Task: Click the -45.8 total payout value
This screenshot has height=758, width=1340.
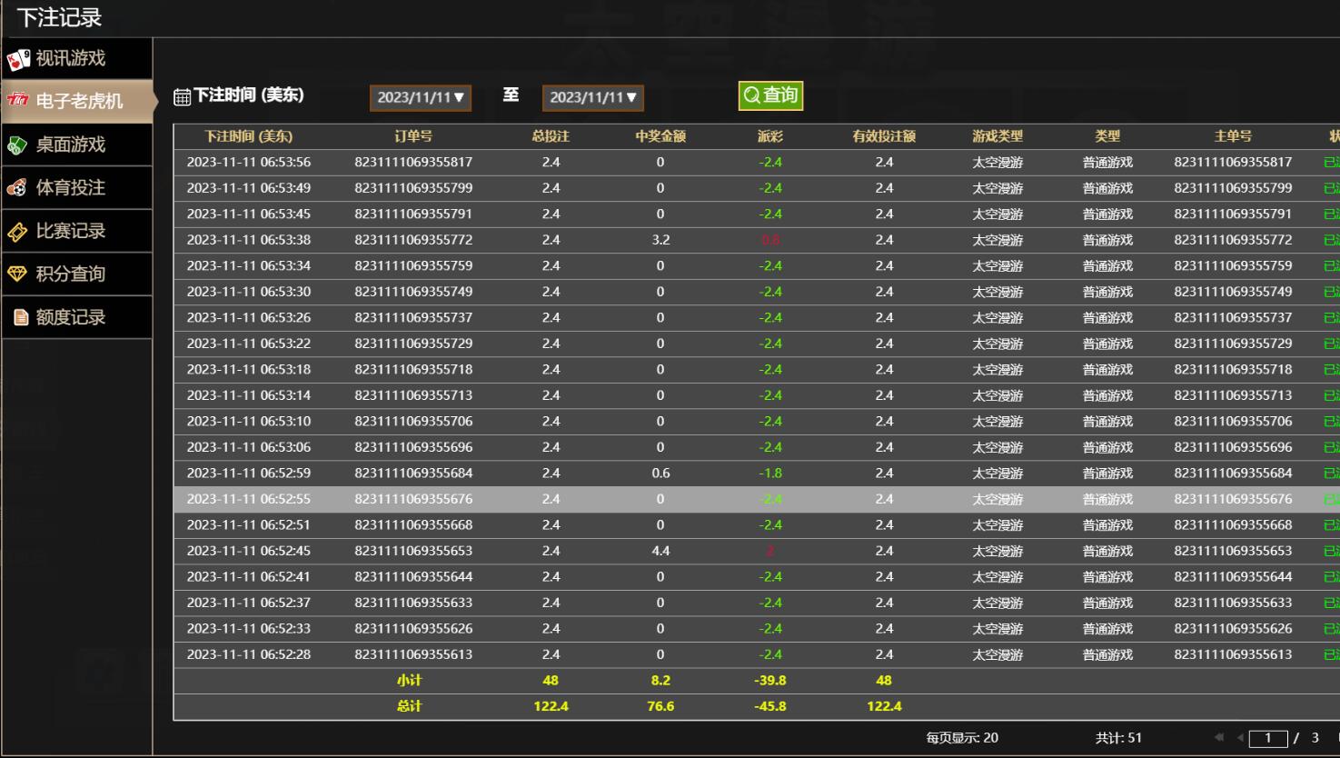Action: [770, 706]
